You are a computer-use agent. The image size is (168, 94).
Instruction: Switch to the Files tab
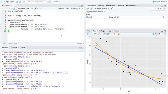point(88,31)
